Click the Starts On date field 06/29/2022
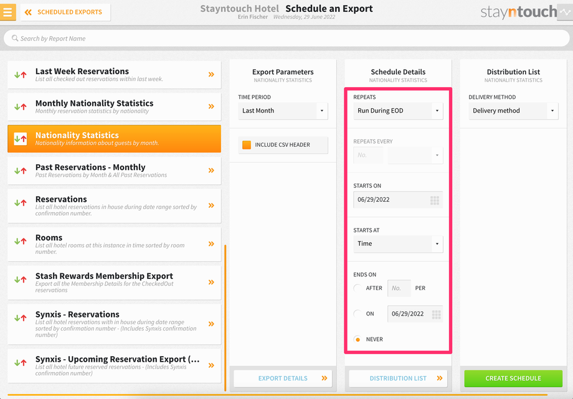 pos(398,199)
